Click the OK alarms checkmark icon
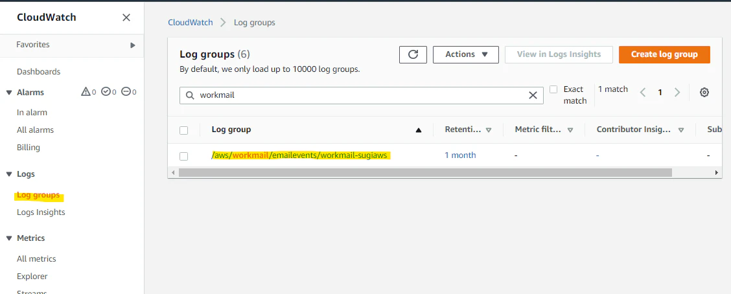The width and height of the screenshot is (731, 294). 106,92
